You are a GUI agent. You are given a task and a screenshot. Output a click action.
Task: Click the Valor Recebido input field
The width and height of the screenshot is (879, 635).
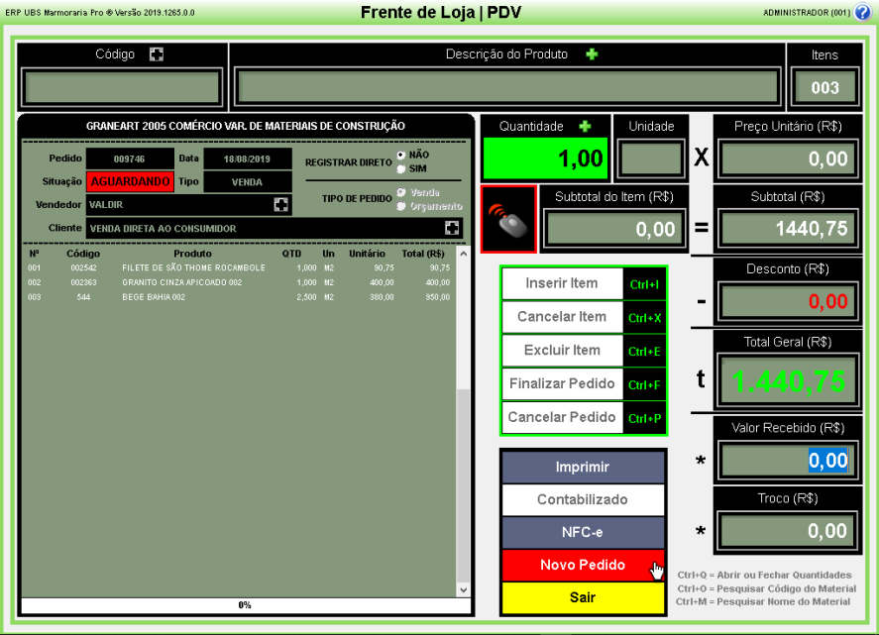click(x=786, y=461)
